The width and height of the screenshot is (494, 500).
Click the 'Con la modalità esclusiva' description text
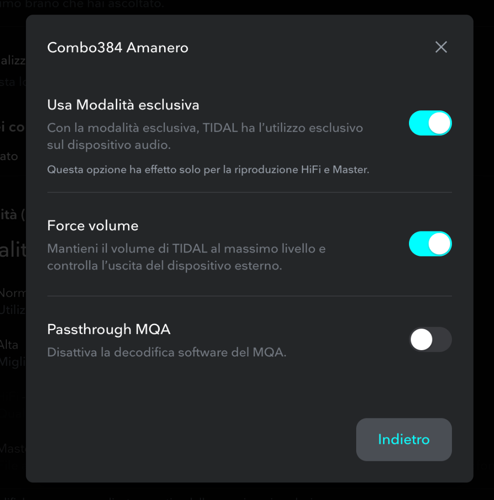[205, 136]
